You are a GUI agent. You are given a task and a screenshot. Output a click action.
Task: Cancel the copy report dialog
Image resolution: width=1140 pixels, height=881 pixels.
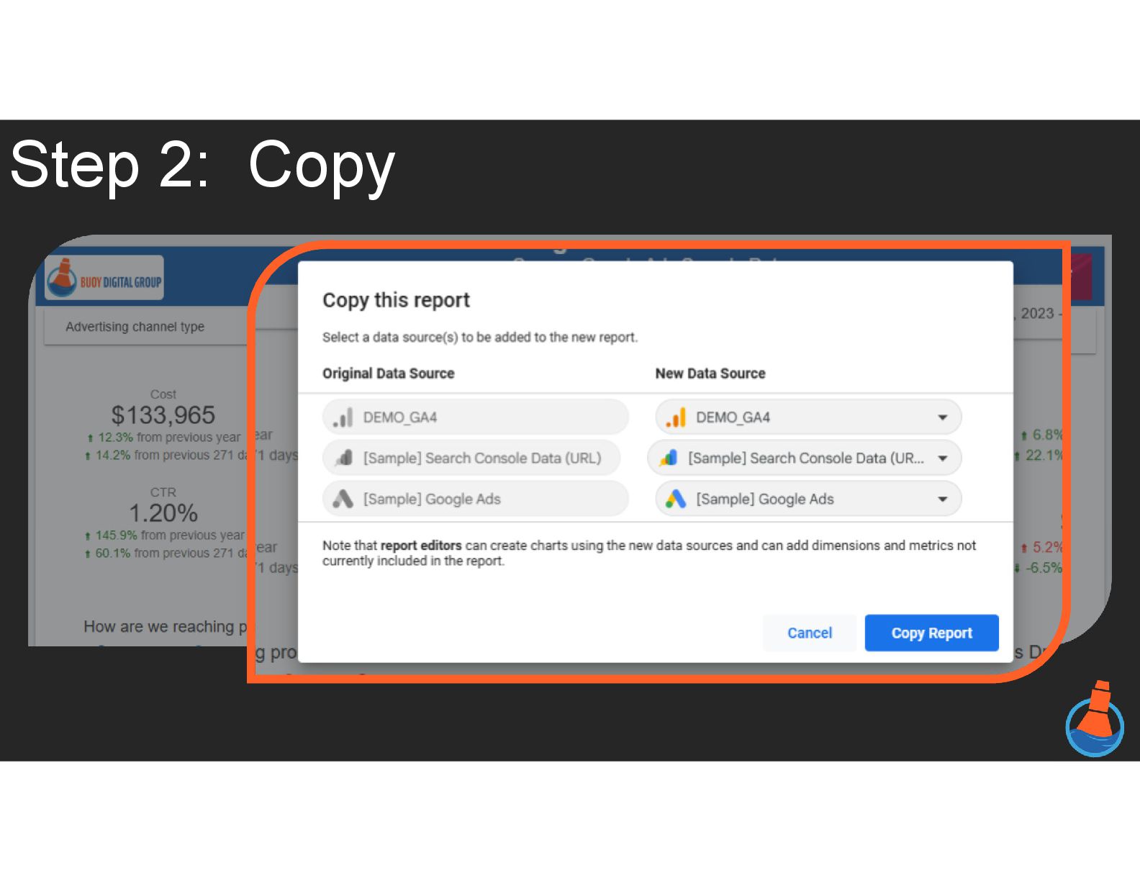point(810,633)
